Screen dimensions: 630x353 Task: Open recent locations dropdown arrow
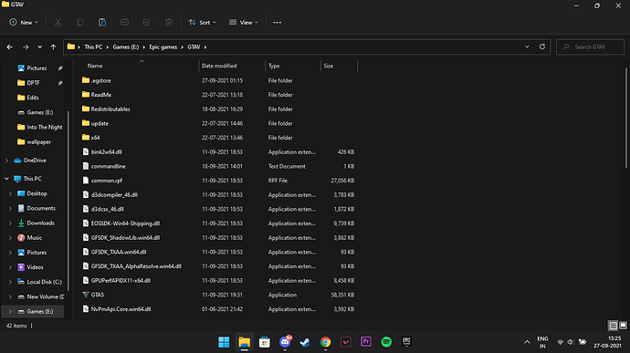(x=40, y=47)
